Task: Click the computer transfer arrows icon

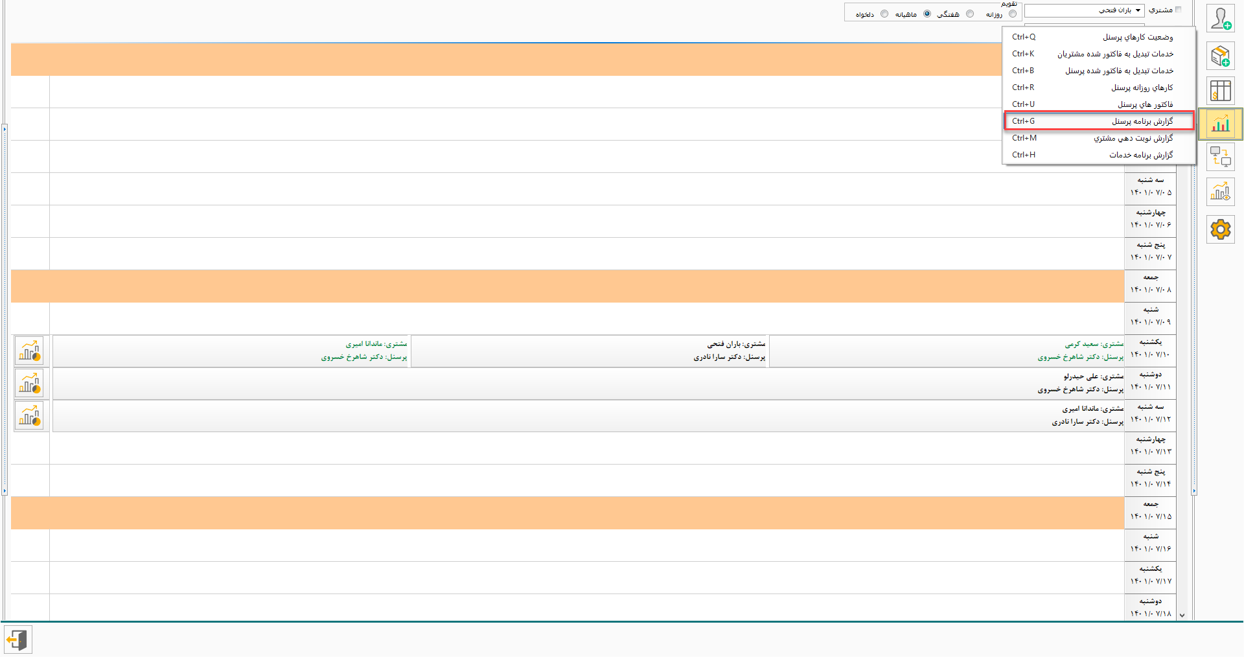Action: (1221, 157)
